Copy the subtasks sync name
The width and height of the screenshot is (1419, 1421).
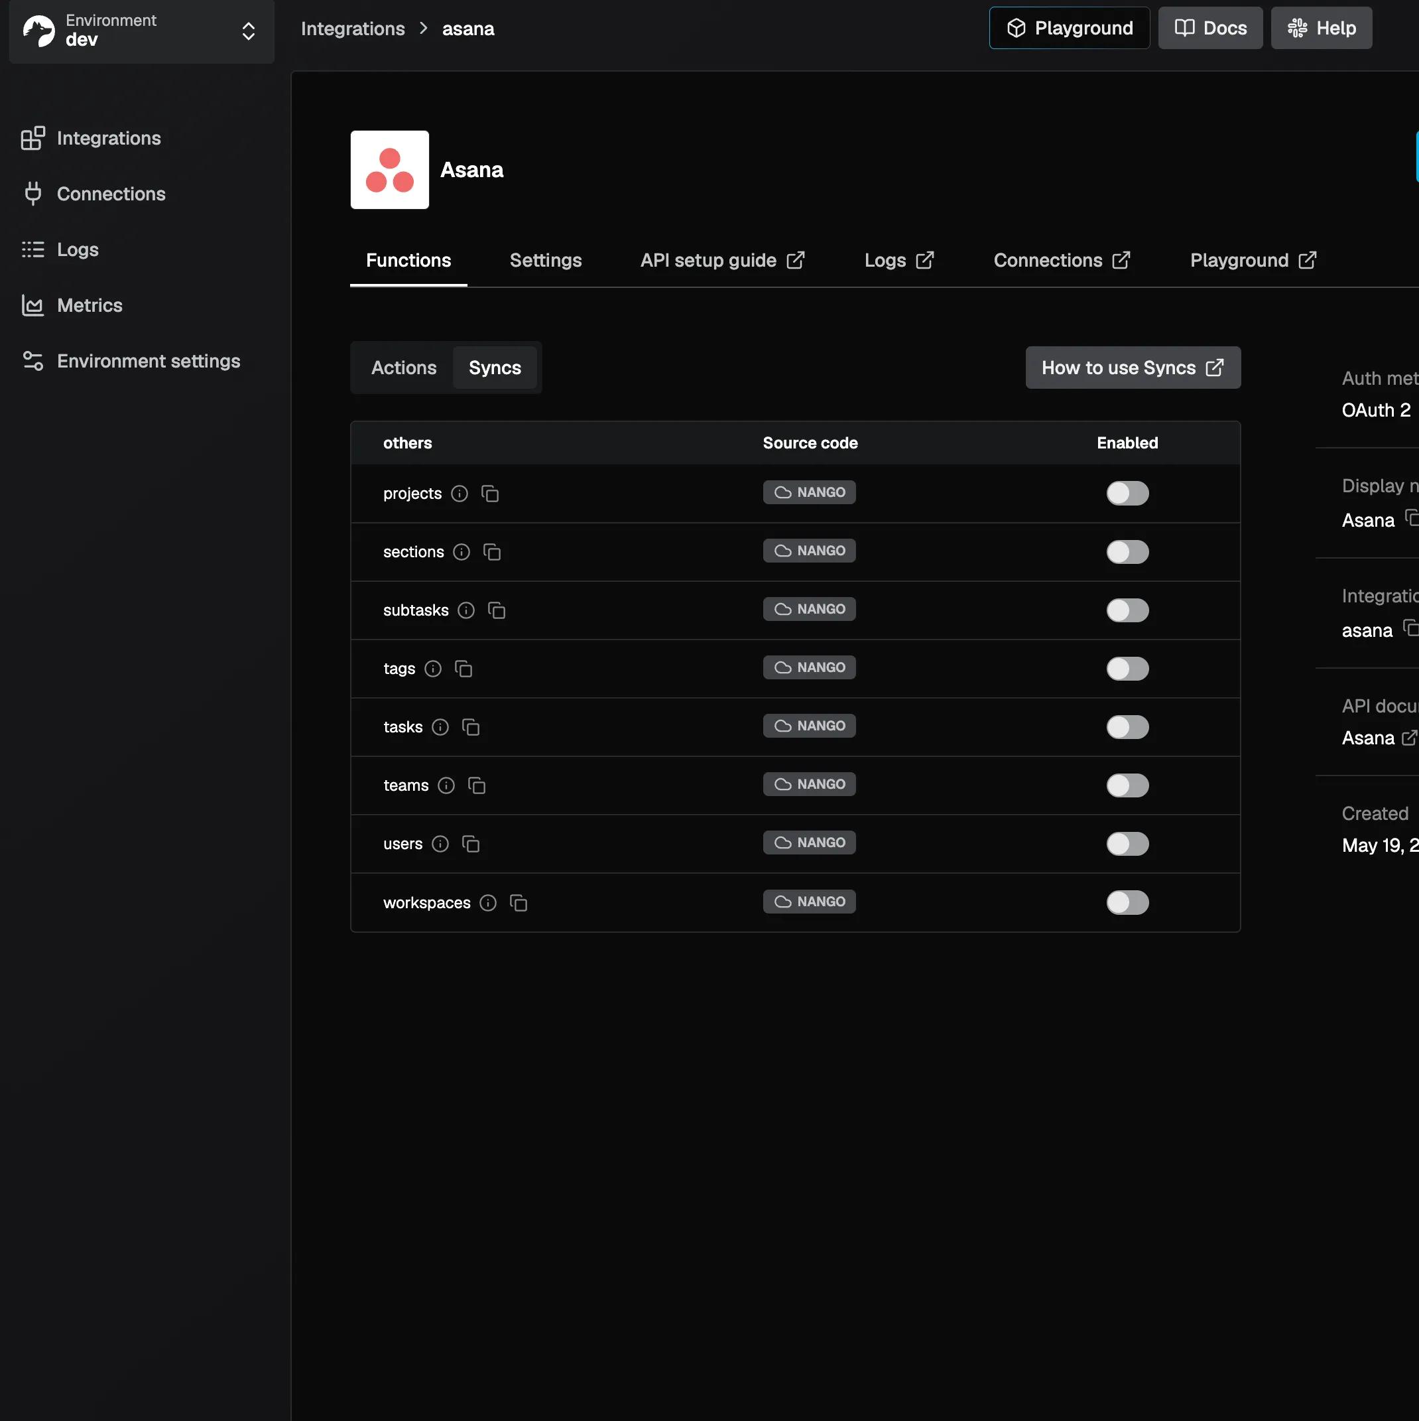(x=496, y=610)
